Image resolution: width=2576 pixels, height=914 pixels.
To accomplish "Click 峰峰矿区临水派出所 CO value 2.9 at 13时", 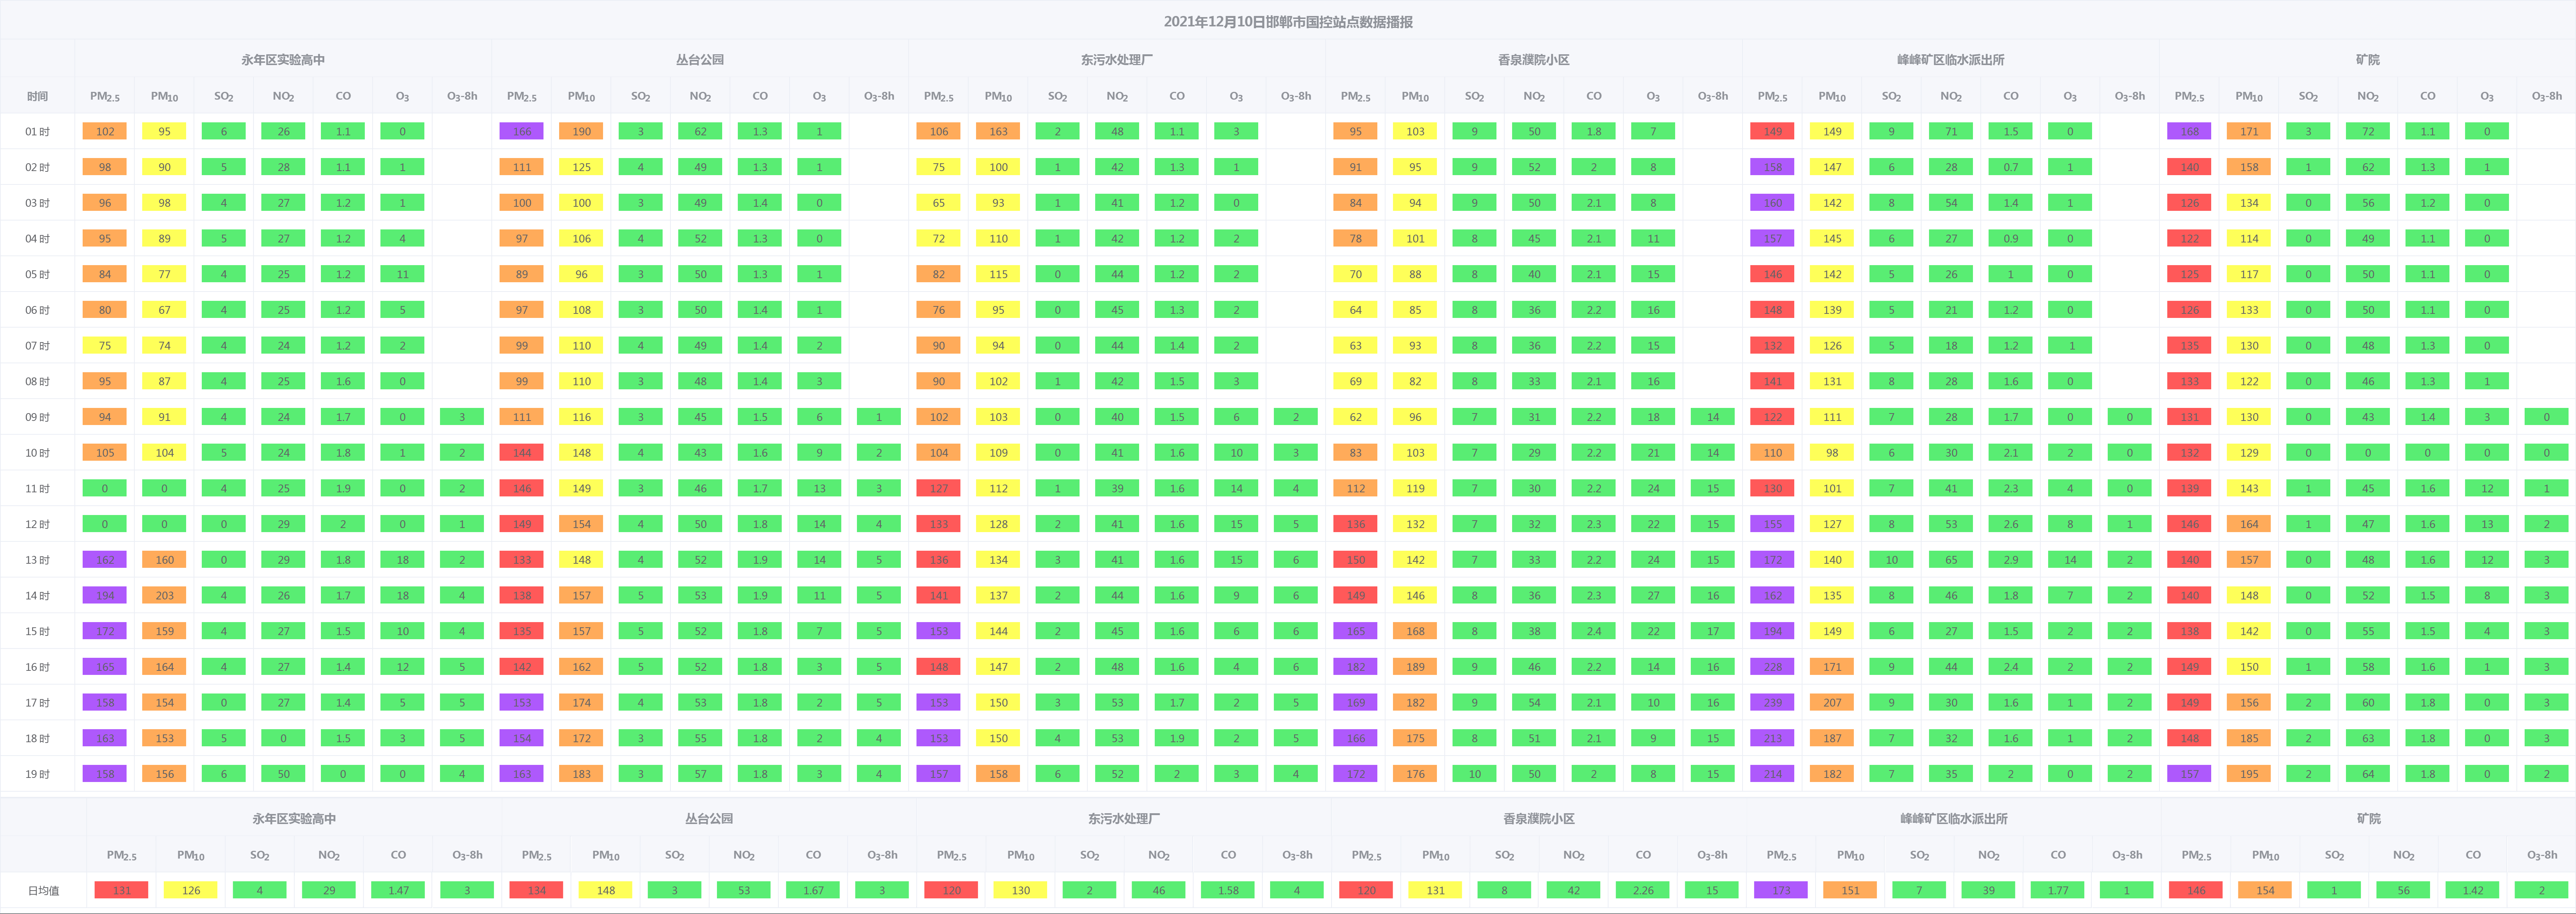I will [2011, 560].
